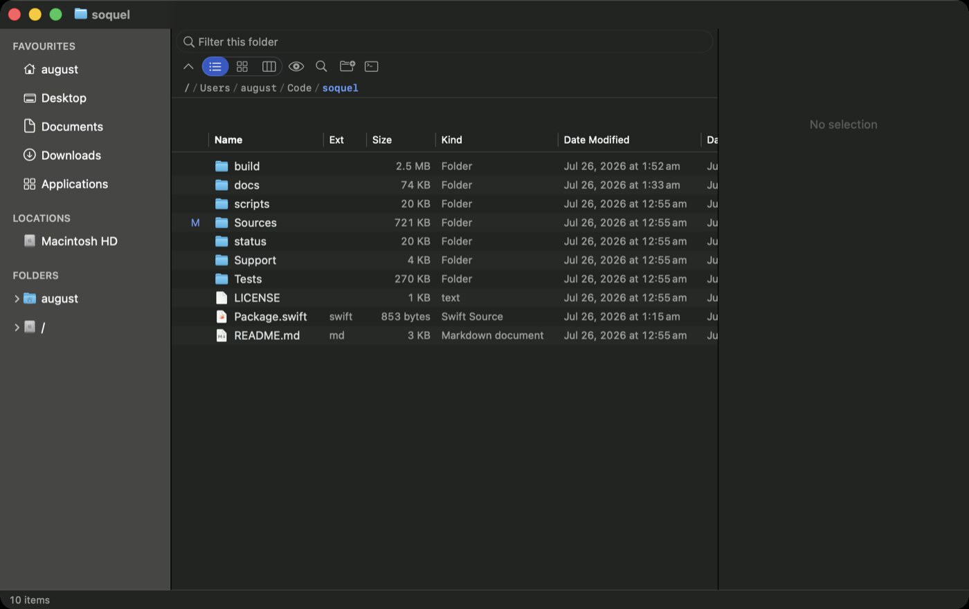Select the status folder name

[x=250, y=241]
